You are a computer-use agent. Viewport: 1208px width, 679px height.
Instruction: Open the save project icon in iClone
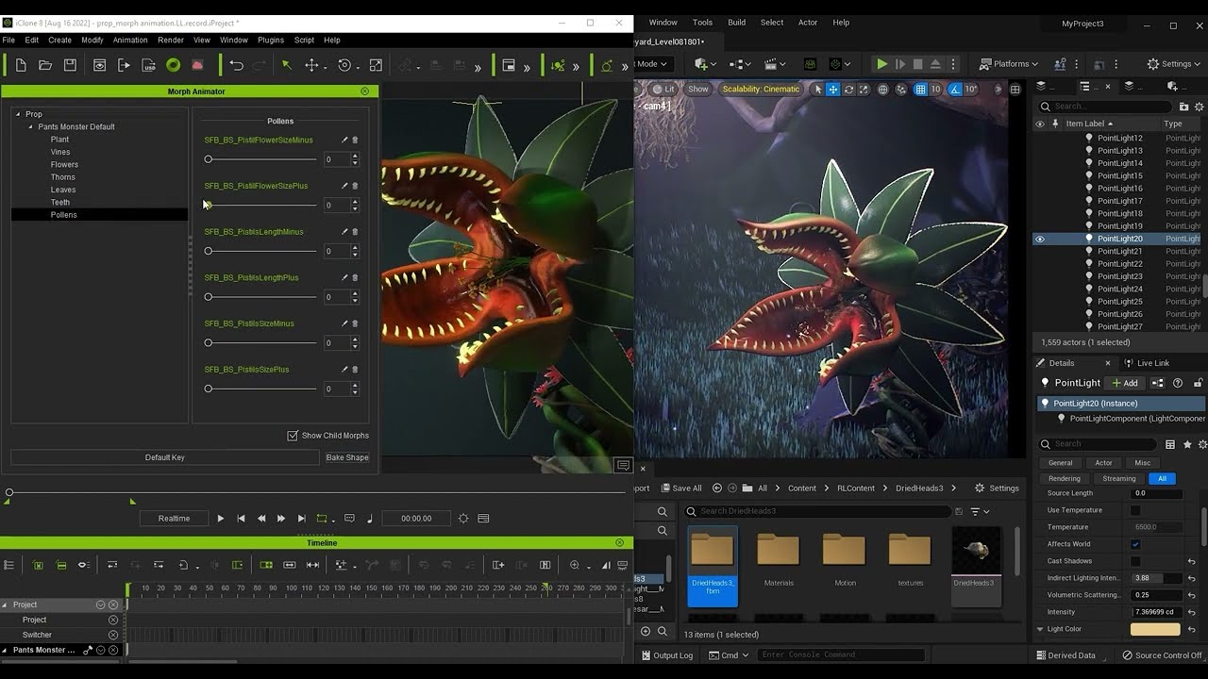pyautogui.click(x=70, y=65)
